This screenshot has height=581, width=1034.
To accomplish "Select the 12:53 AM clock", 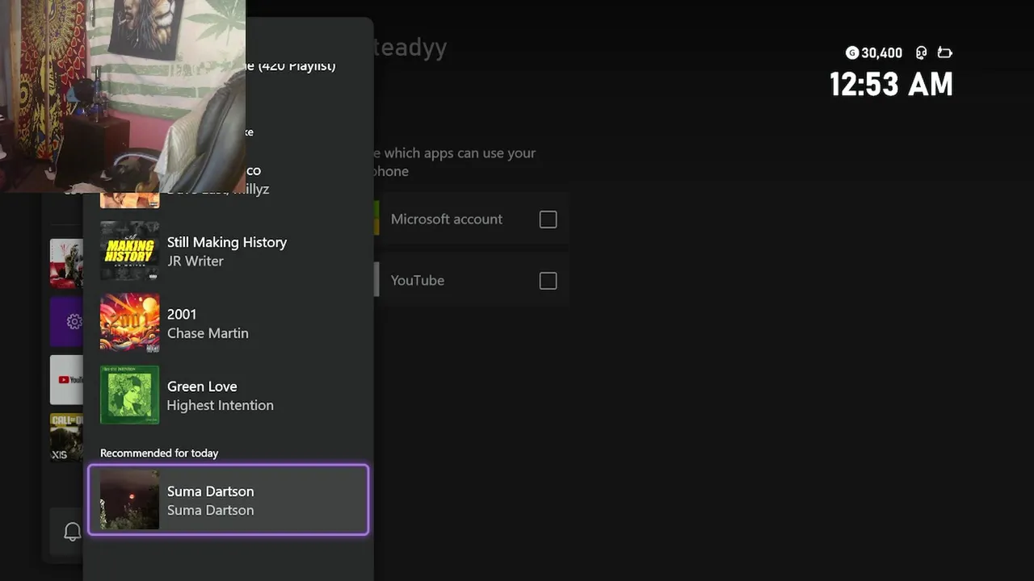I will (891, 84).
